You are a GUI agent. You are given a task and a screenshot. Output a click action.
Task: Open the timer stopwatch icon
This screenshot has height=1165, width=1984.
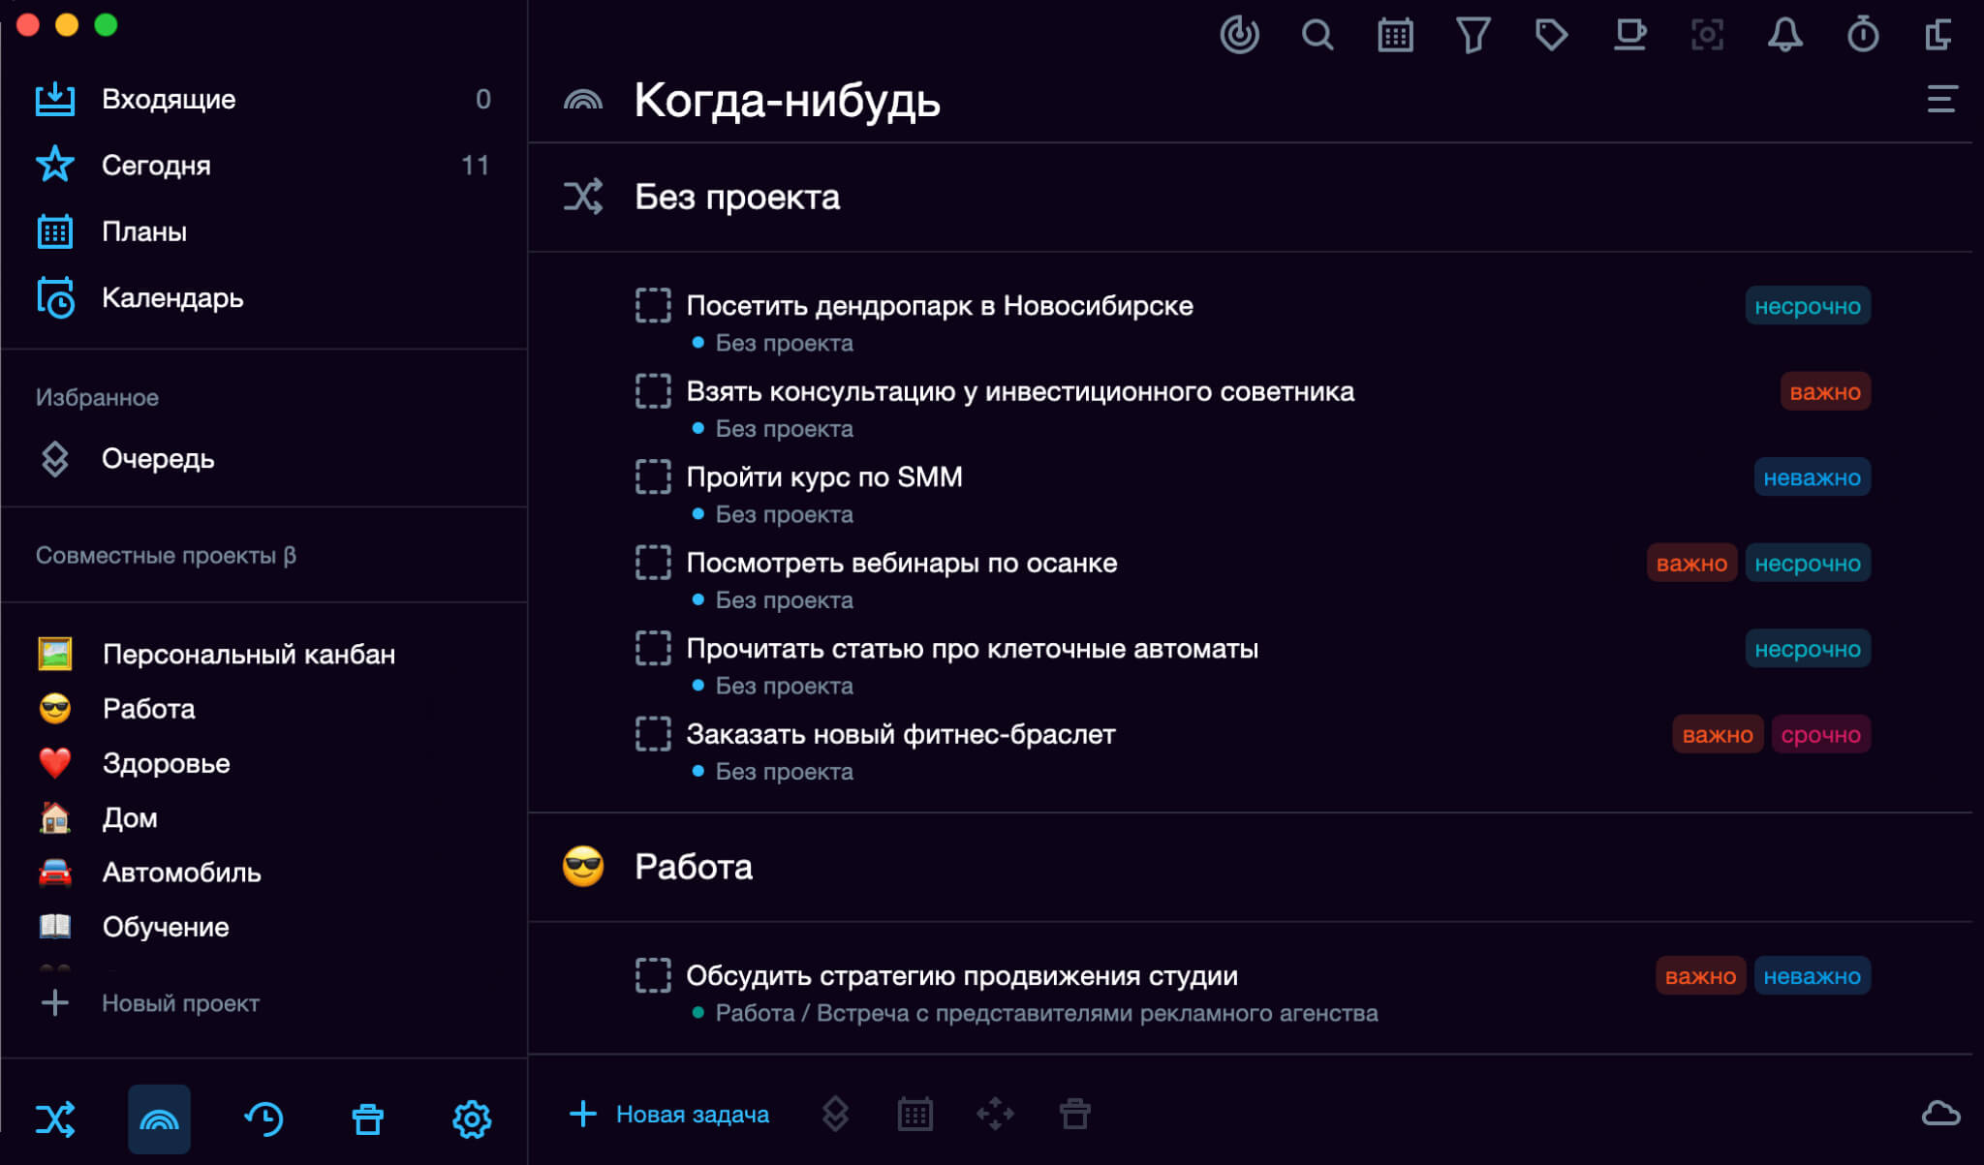[x=1862, y=36]
